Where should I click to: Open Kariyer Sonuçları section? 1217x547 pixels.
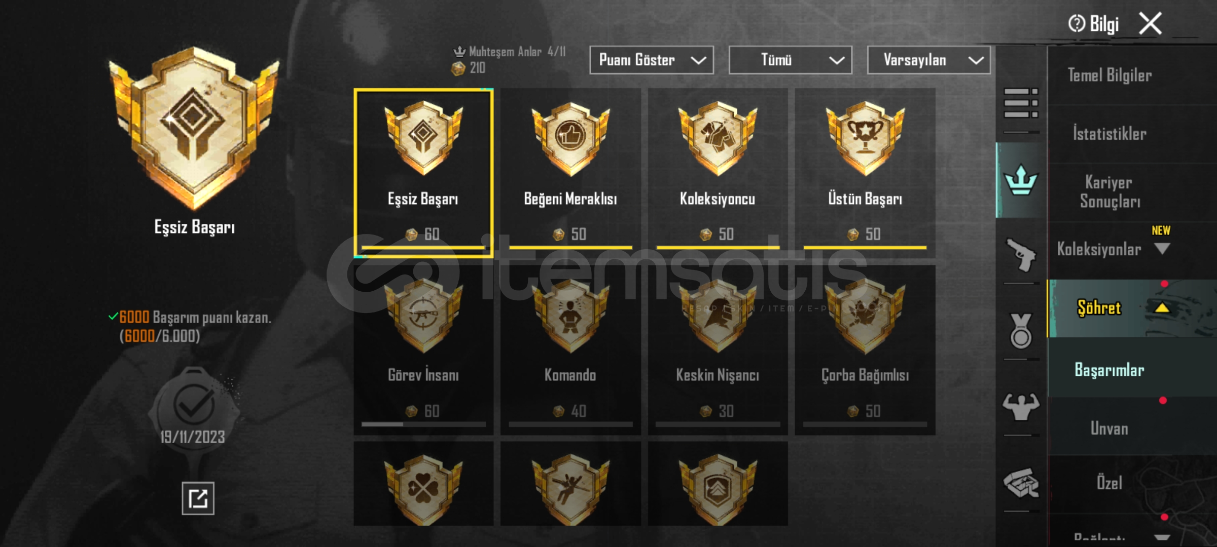(x=1109, y=192)
